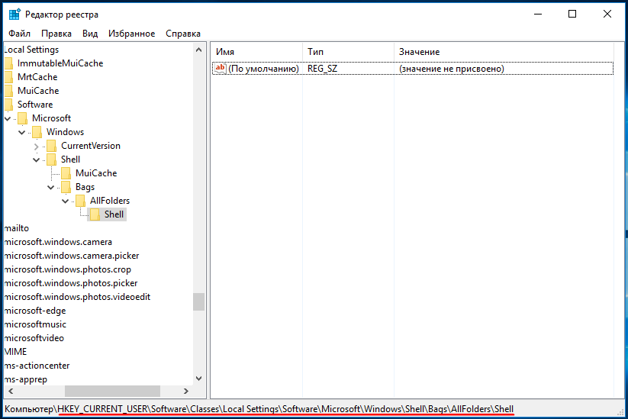Select the AllFolders key
Screen dimensions: 628x419
pyautogui.click(x=110, y=201)
